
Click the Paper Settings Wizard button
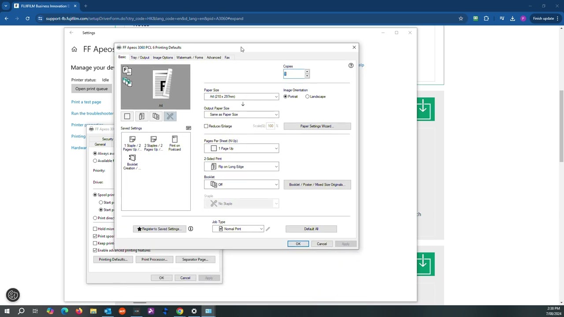317,126
